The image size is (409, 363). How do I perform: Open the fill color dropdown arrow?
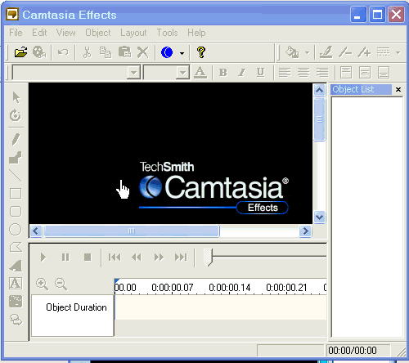(x=308, y=52)
